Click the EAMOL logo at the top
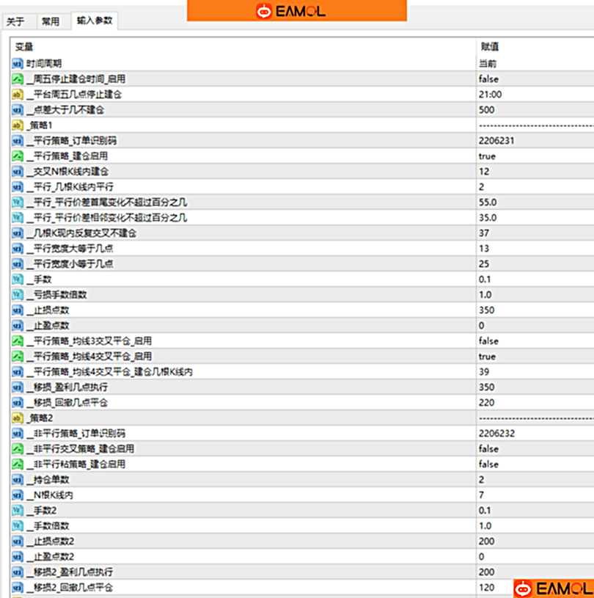The height and width of the screenshot is (598, 594). point(295,10)
